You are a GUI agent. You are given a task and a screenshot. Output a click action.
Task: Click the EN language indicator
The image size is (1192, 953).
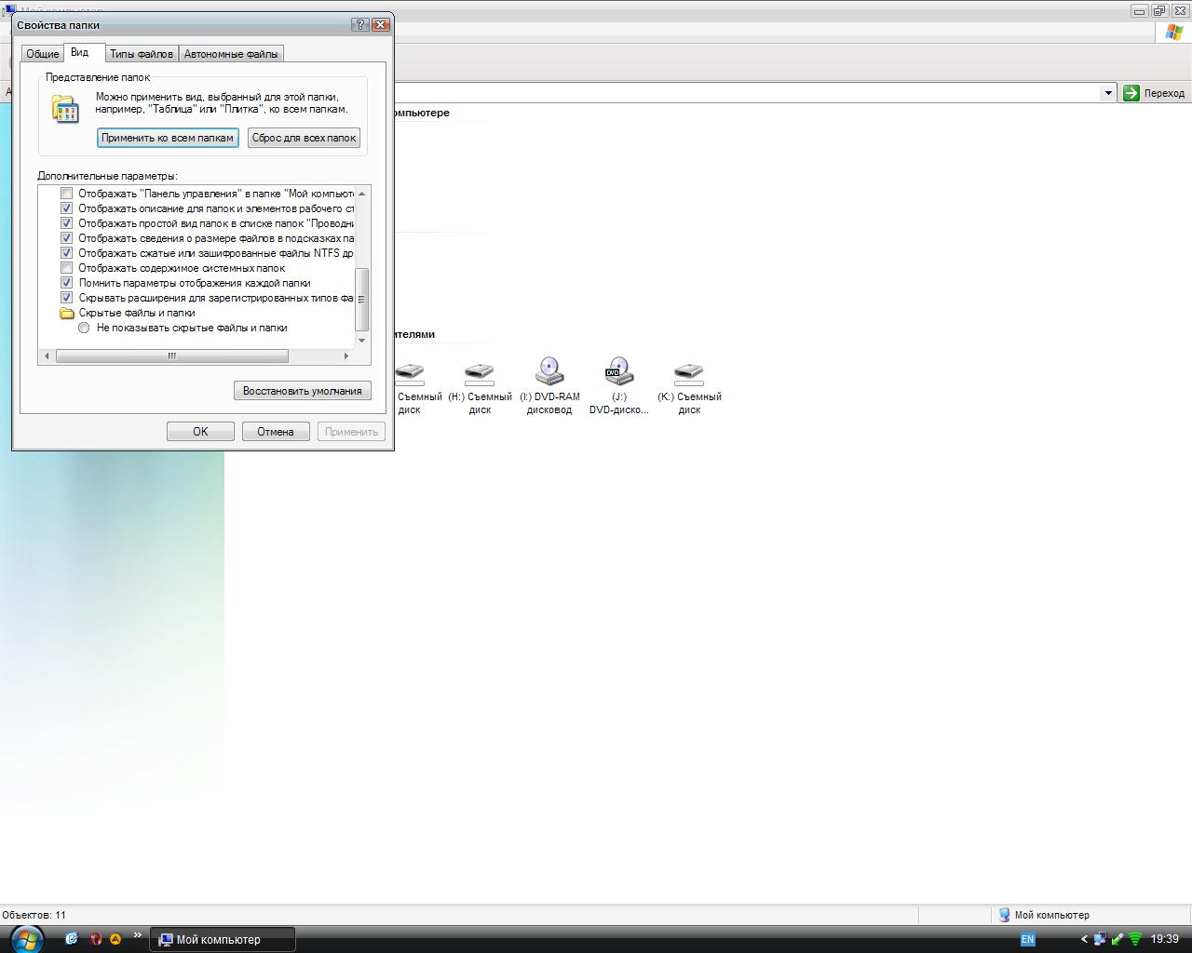click(1027, 940)
